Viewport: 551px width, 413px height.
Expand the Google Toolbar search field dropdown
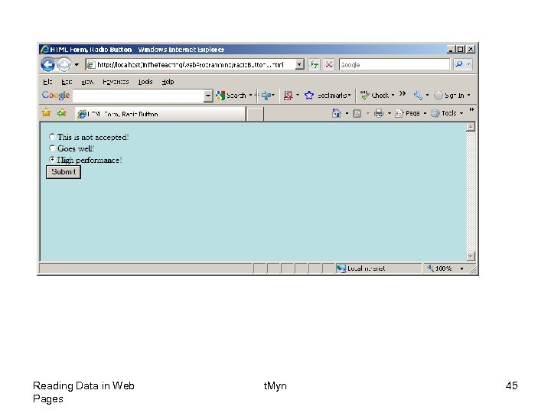click(x=208, y=96)
